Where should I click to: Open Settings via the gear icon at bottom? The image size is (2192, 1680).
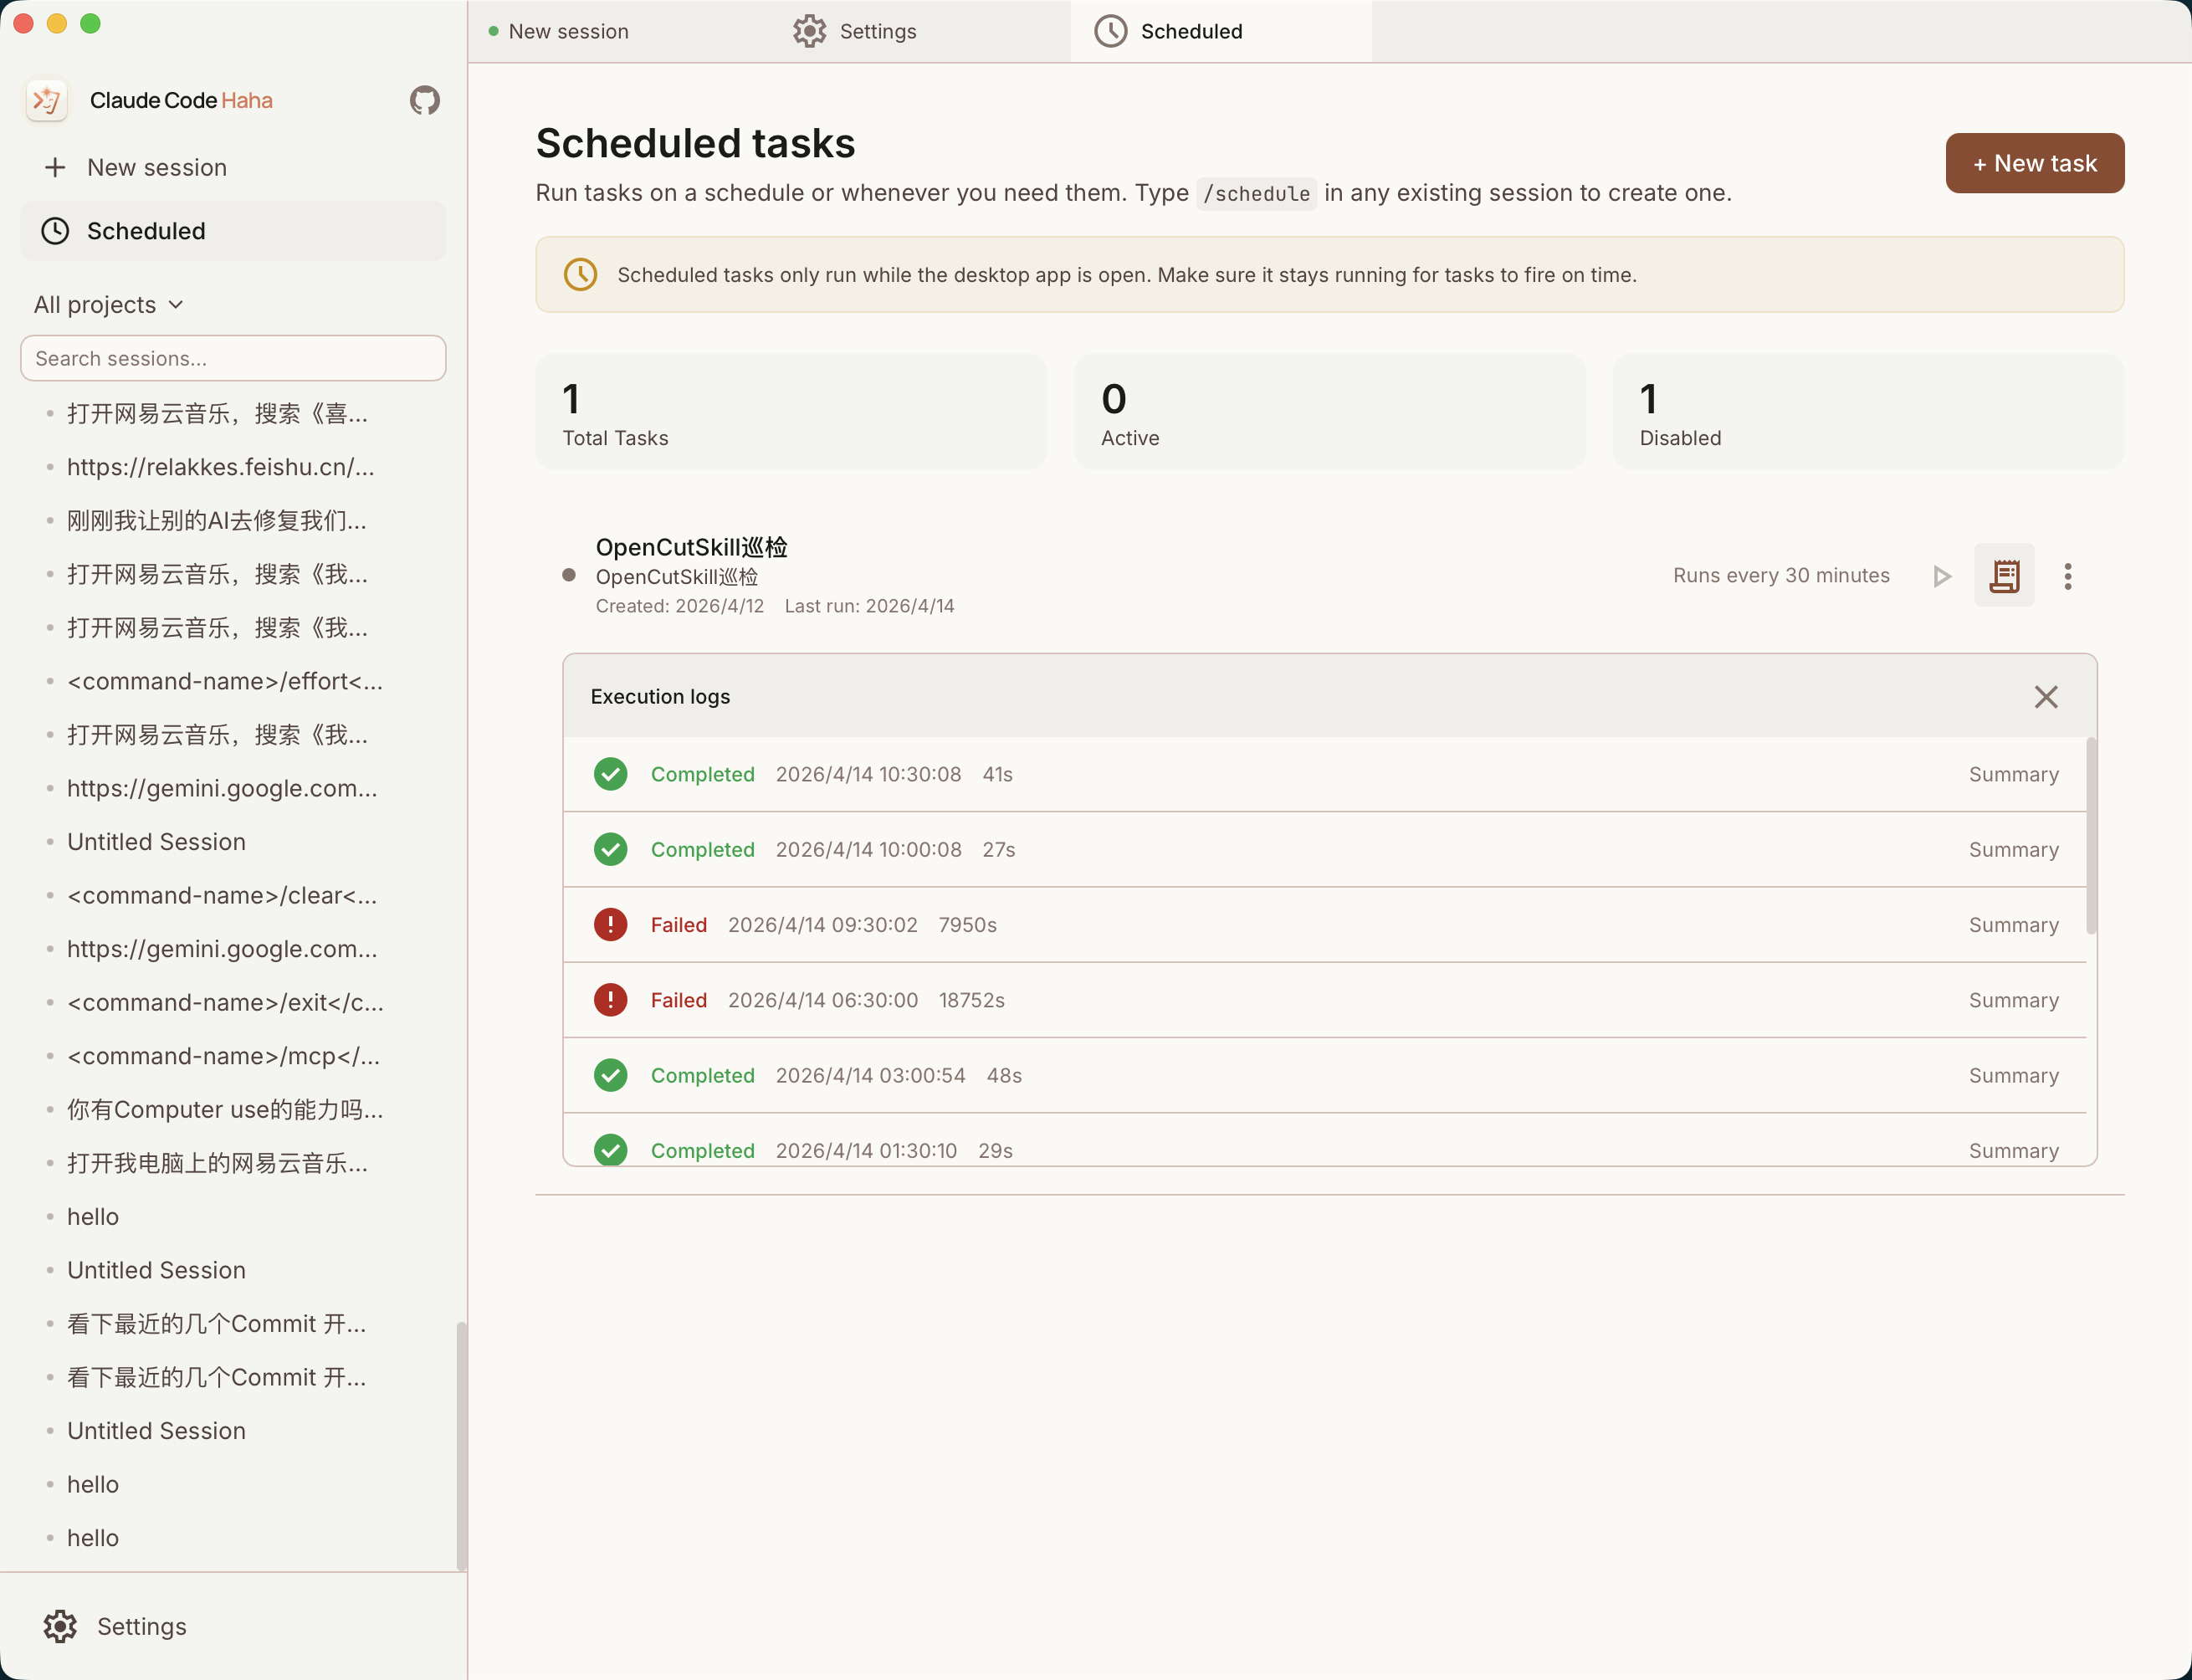(60, 1627)
